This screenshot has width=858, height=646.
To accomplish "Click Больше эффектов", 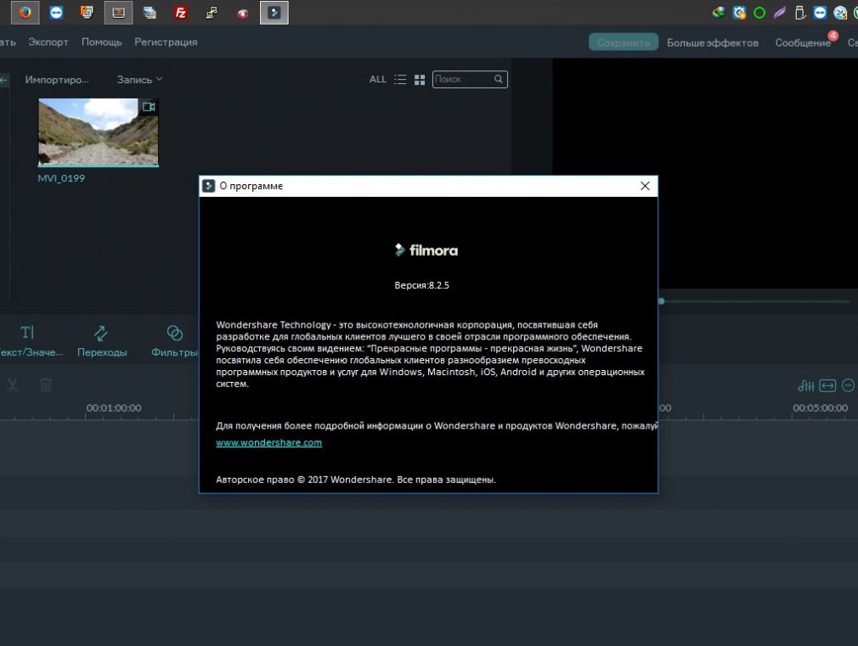I will click(713, 42).
